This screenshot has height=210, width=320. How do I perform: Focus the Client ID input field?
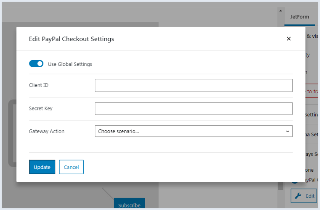[x=193, y=85]
